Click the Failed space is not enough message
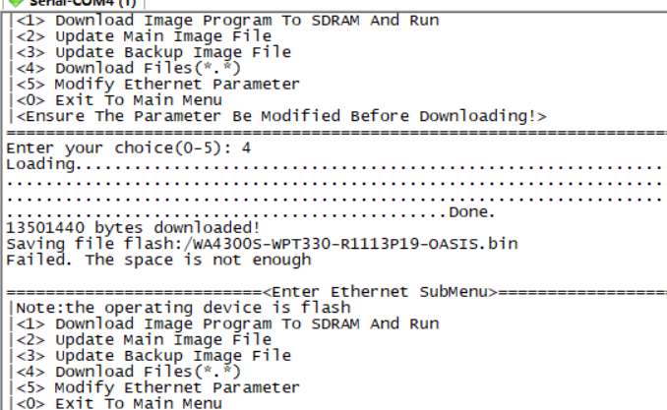Image resolution: width=667 pixels, height=410 pixels. pos(157,260)
